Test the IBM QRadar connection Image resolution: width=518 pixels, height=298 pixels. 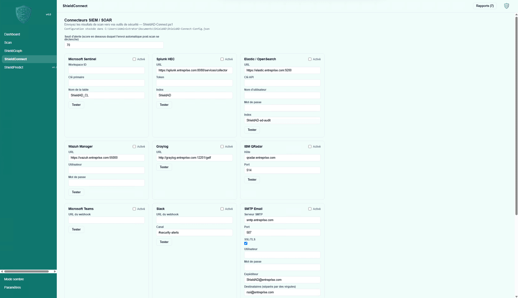(x=252, y=180)
